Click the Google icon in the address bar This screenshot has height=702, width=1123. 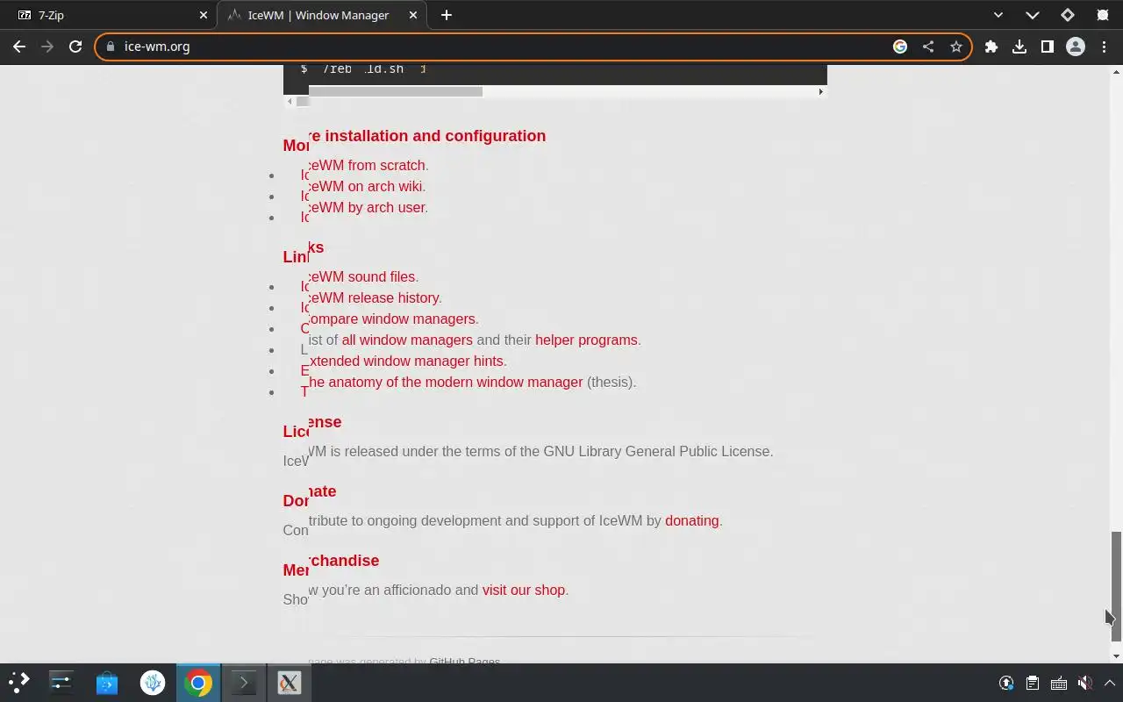[900, 47]
